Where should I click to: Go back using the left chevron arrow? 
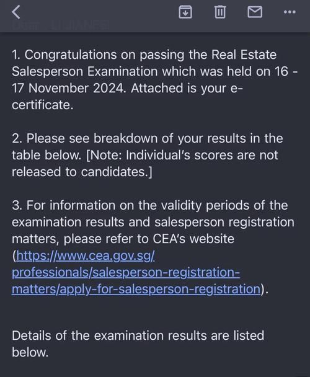pyautogui.click(x=16, y=12)
